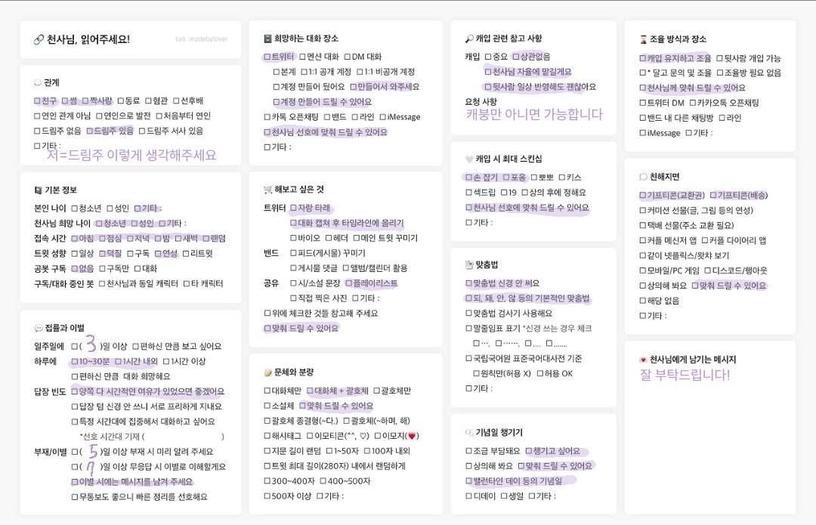Click the balloon icon beside "기념일 챙기기"
The height and width of the screenshot is (525, 816).
469,432
